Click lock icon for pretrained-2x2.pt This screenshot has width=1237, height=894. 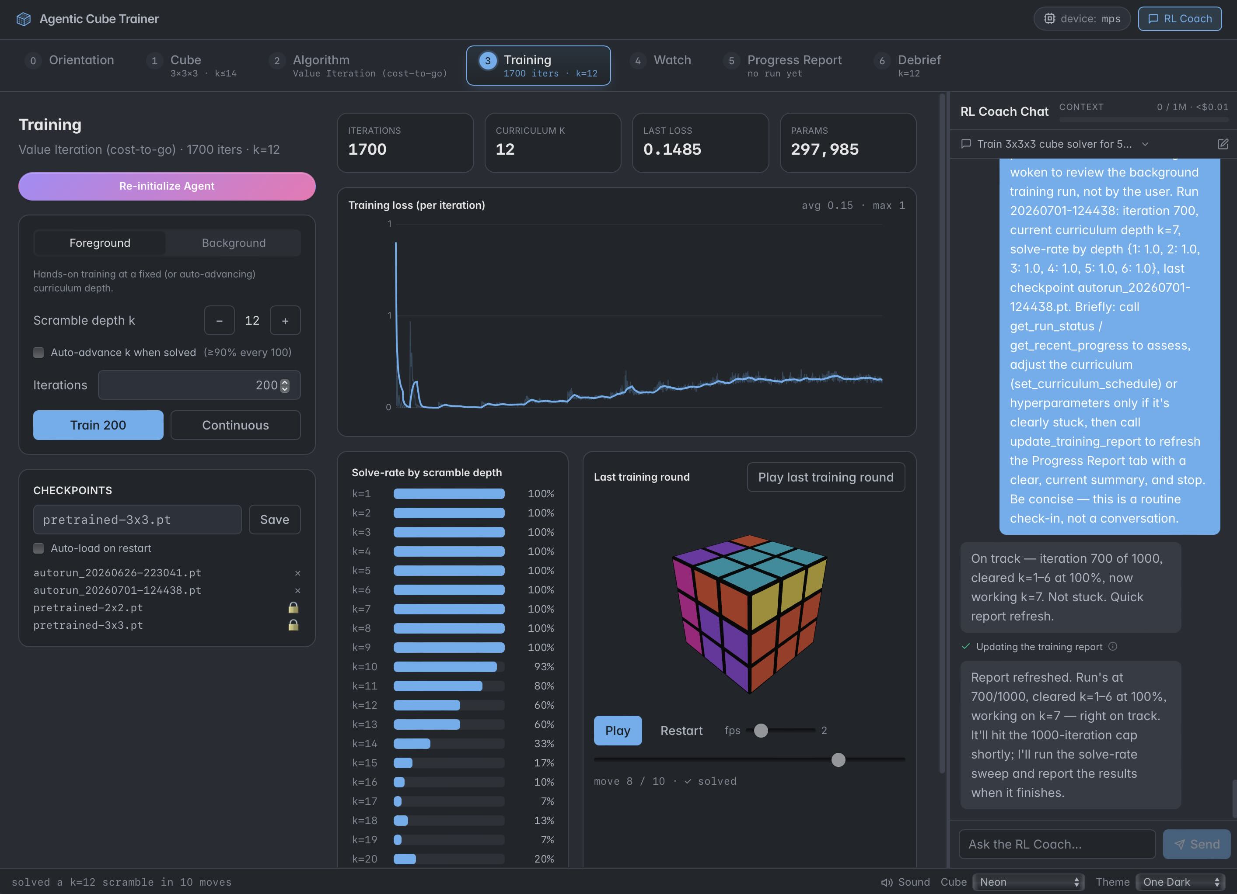click(x=294, y=607)
